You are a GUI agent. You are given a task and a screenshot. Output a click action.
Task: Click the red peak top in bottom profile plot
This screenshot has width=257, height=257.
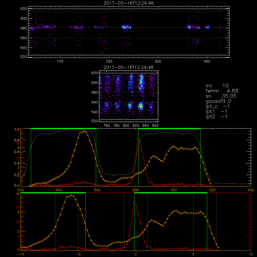pos(134,203)
